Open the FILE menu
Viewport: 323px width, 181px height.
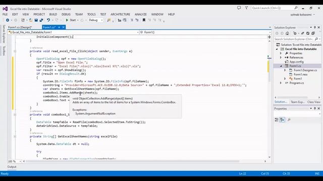(5, 15)
